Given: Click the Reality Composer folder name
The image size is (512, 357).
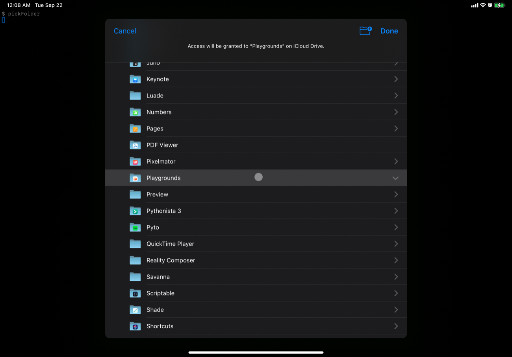Looking at the screenshot, I should pos(171,261).
